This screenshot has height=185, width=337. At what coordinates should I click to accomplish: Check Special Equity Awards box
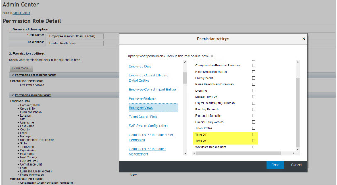tap(254, 122)
